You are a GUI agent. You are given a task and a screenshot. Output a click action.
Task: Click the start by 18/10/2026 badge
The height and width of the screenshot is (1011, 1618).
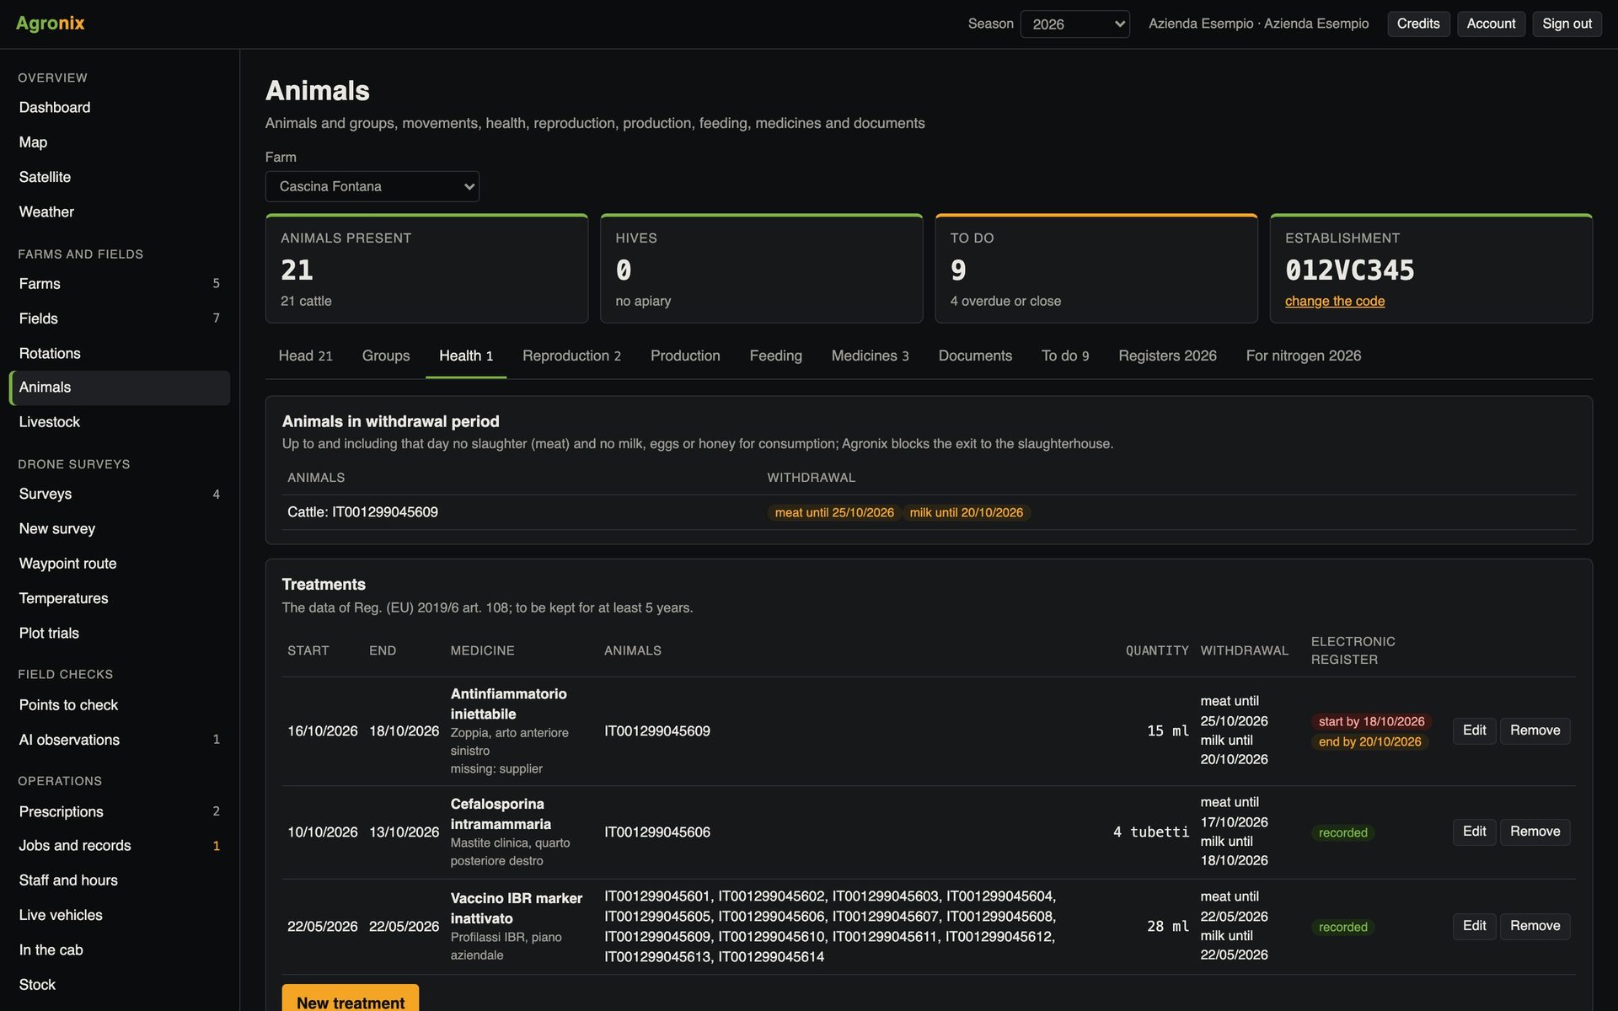click(x=1371, y=721)
